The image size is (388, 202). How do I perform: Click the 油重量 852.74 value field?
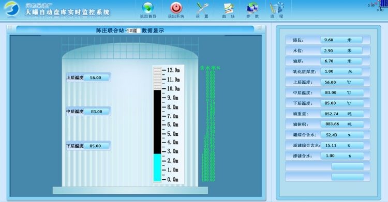342,114
